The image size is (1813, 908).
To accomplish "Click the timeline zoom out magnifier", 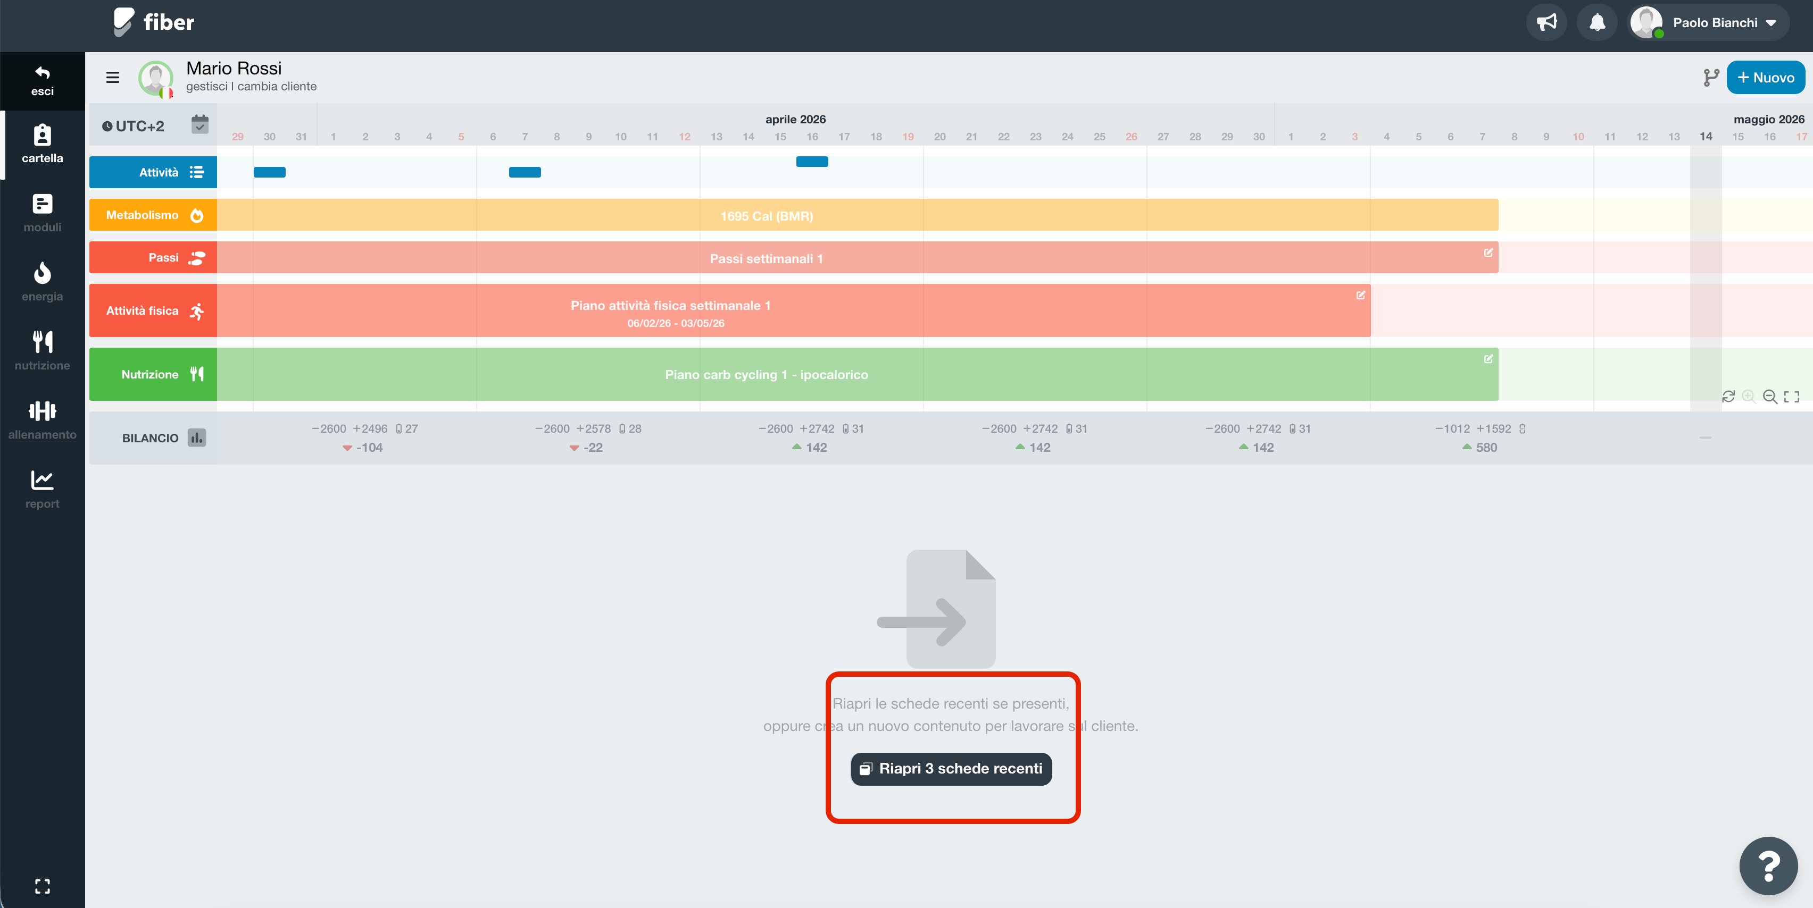I will tap(1770, 397).
